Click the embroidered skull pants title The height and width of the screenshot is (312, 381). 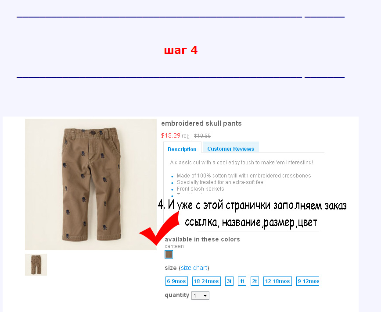click(x=201, y=124)
